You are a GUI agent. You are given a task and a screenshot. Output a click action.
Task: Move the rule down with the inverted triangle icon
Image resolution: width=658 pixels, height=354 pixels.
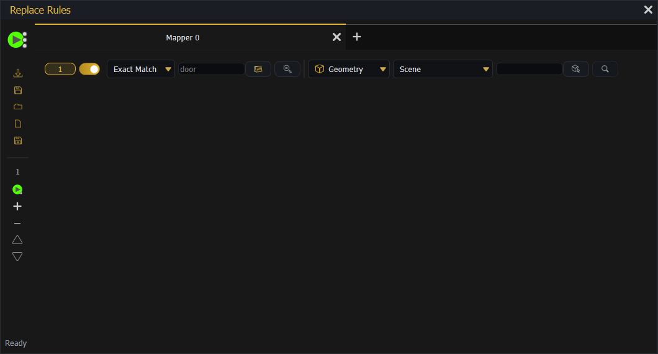click(x=17, y=256)
